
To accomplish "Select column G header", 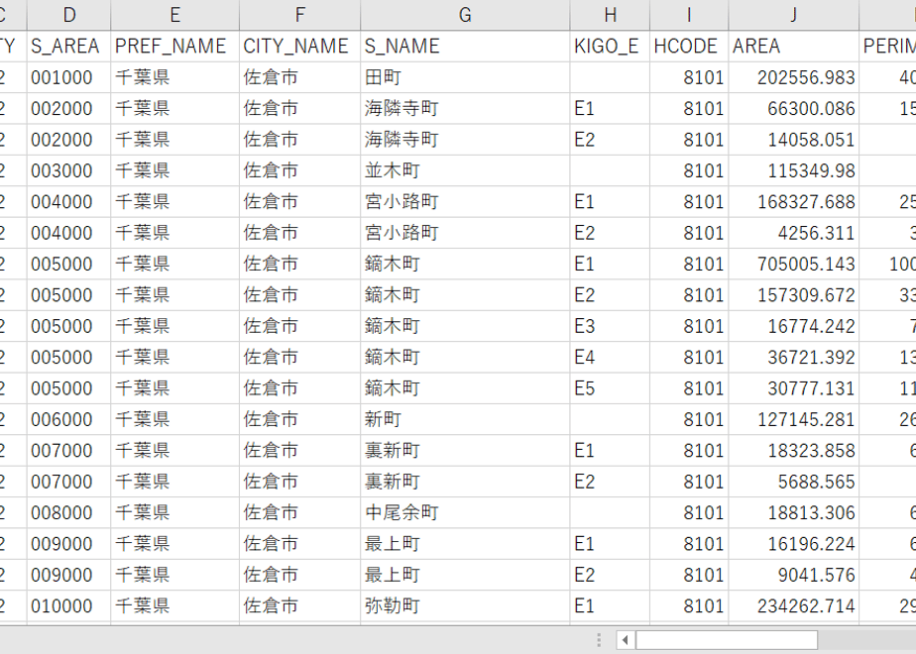I will point(465,15).
